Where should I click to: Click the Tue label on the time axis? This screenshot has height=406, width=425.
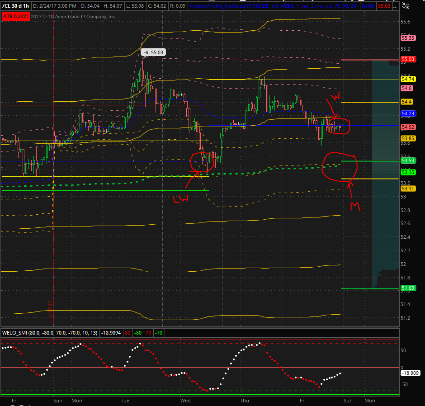(125, 401)
